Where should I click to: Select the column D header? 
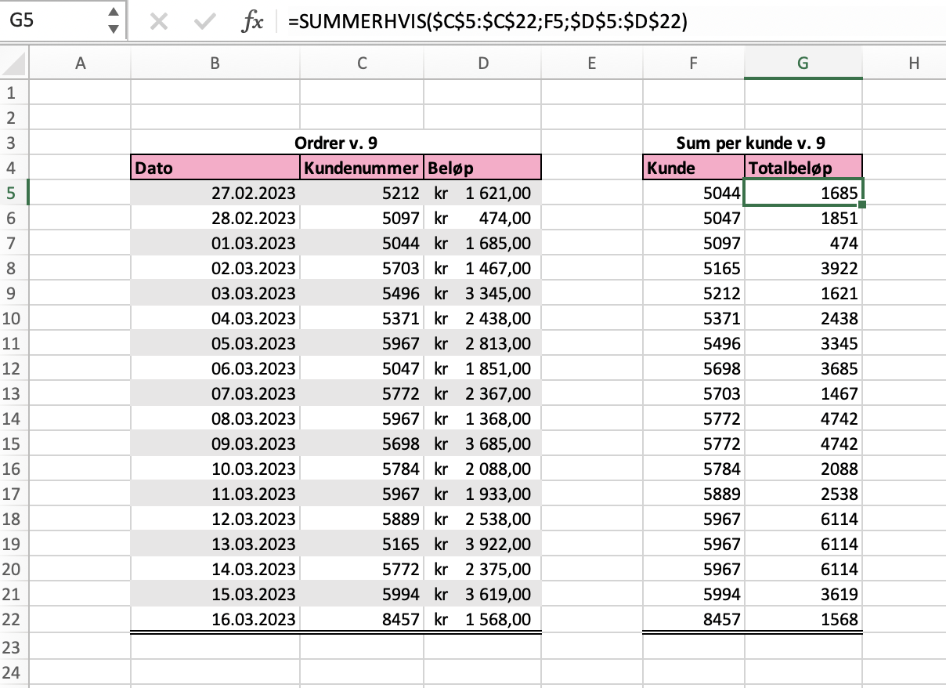pos(482,64)
